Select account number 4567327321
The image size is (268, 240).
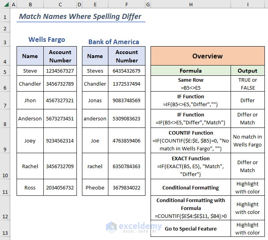(60, 100)
